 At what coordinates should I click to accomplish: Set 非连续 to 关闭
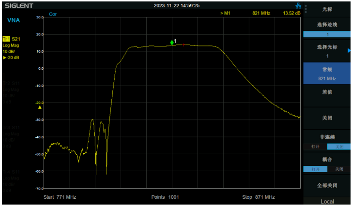[x=339, y=147]
